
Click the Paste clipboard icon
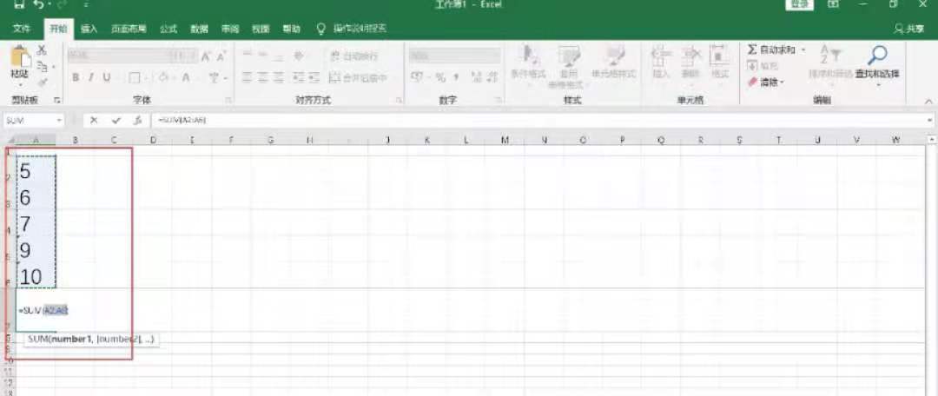(x=19, y=58)
